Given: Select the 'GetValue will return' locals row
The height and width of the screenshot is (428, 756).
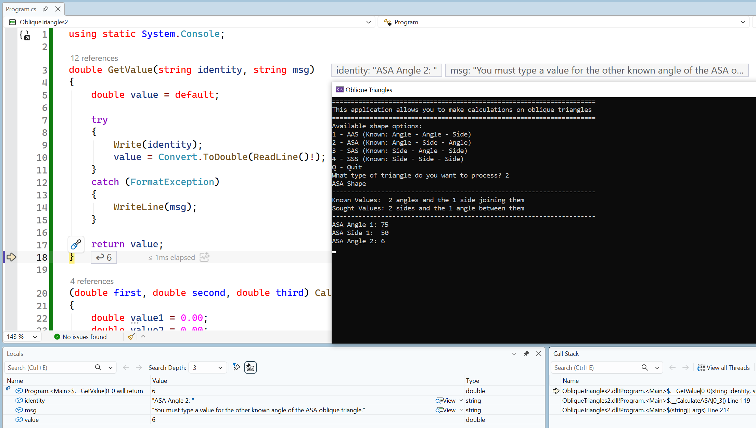Looking at the screenshot, I should 274,391.
